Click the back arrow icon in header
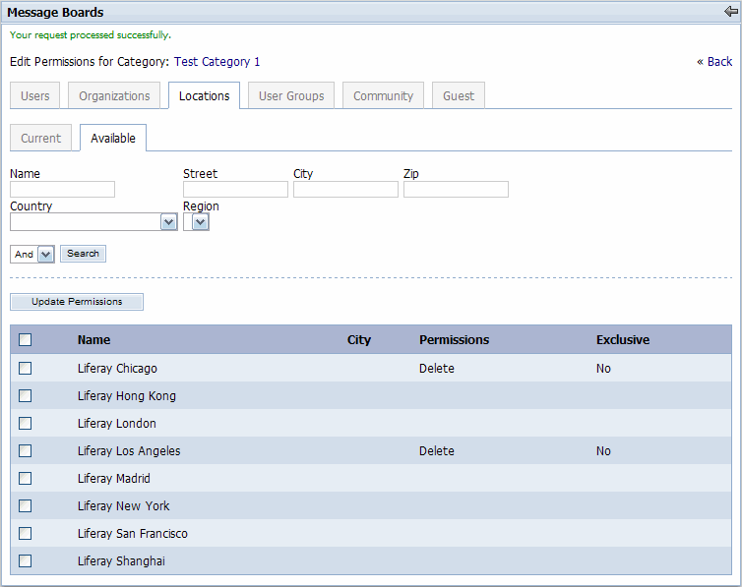Image resolution: width=742 pixels, height=587 pixels. click(730, 12)
